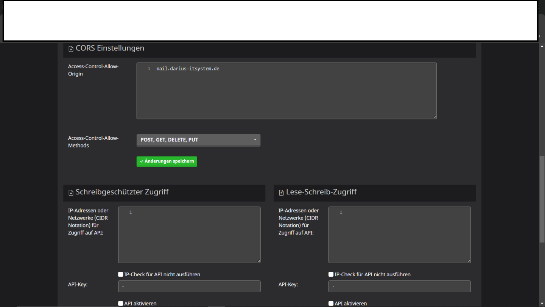
Task: Tick API aktivieren under Schreibgeschützter Zugriff
Action: [121, 304]
